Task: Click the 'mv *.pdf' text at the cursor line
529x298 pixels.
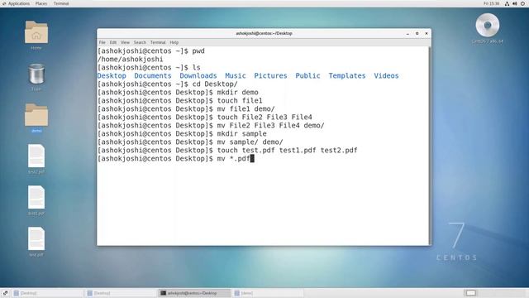Action: tap(233, 158)
